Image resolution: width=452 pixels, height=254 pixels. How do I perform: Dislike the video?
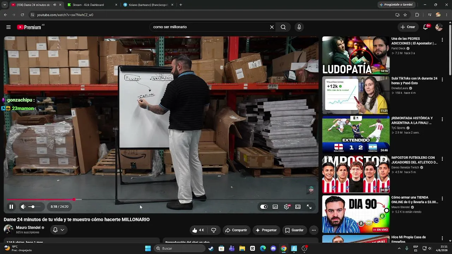pos(213,230)
